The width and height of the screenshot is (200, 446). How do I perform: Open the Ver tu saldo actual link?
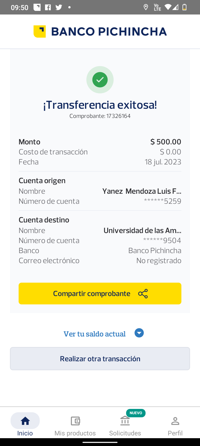[94, 334]
